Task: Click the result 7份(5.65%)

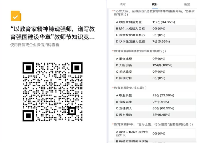Action: pyautogui.click(x=161, y=41)
